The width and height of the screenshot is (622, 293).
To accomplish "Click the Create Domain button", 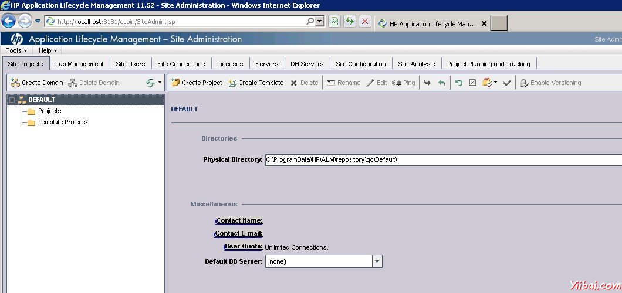I will 37,83.
